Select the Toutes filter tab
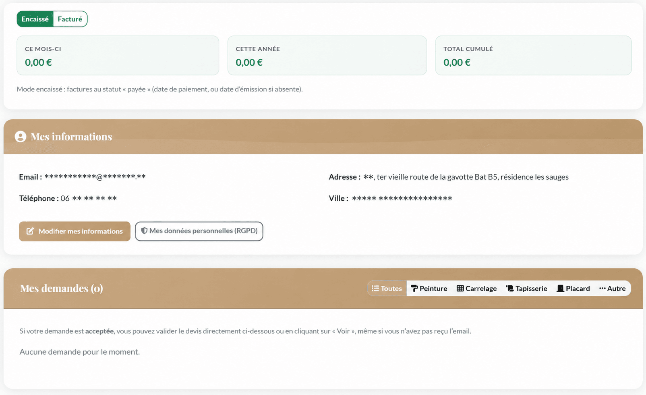This screenshot has height=395, width=646. click(x=387, y=289)
